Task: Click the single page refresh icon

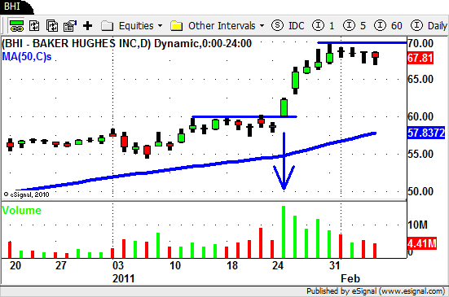Action: click(x=34, y=26)
